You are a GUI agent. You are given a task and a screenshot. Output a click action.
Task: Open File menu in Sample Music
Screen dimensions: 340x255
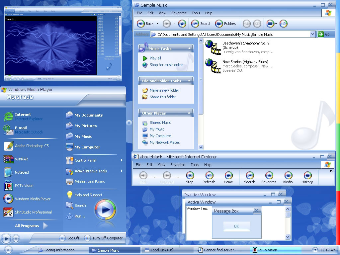[x=139, y=13]
